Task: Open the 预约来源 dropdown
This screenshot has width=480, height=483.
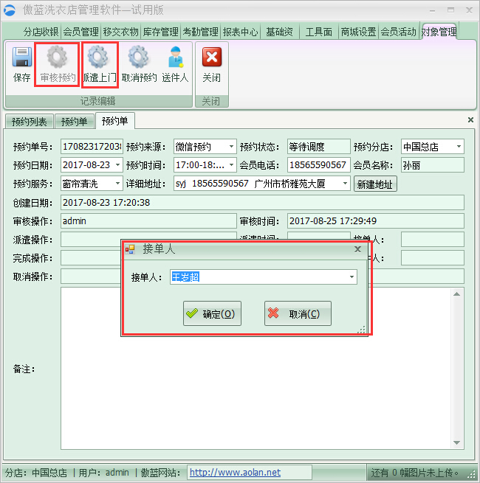Action: tap(230, 147)
